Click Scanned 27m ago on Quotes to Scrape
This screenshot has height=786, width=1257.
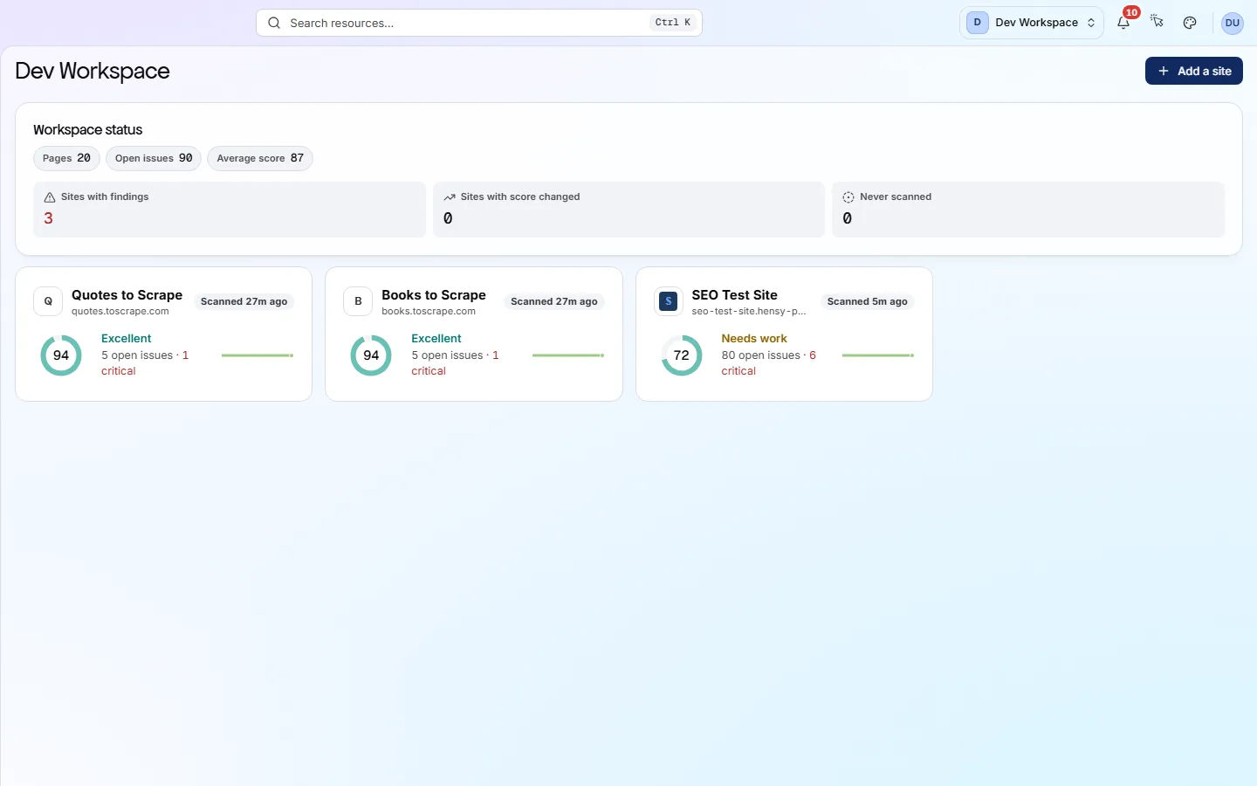244,301
